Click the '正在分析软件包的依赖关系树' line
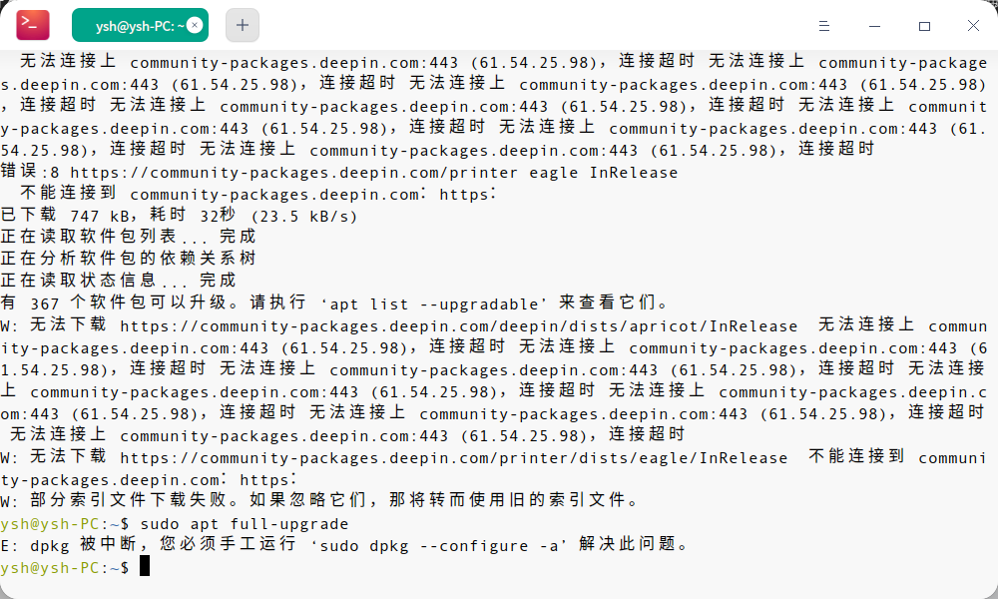Viewport: 998px width, 599px height. [x=128, y=259]
